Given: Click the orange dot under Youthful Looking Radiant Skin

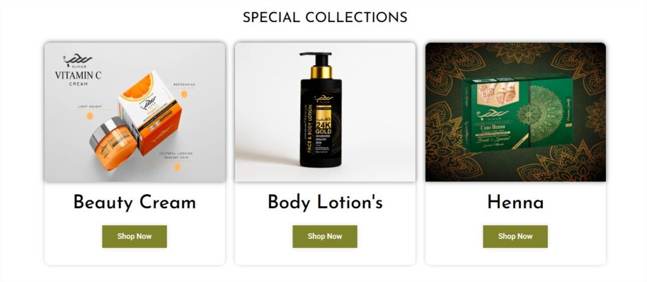Looking at the screenshot, I should [177, 166].
